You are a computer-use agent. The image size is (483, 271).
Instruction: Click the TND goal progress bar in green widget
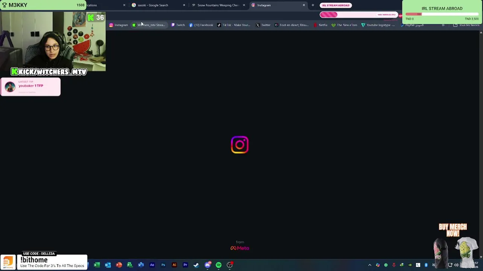click(x=442, y=14)
